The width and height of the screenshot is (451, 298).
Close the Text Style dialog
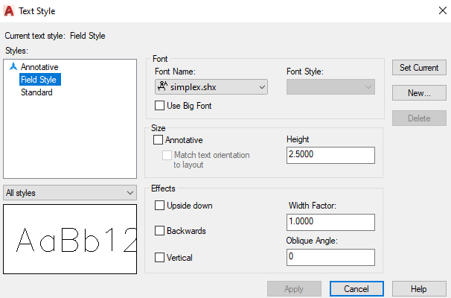443,10
